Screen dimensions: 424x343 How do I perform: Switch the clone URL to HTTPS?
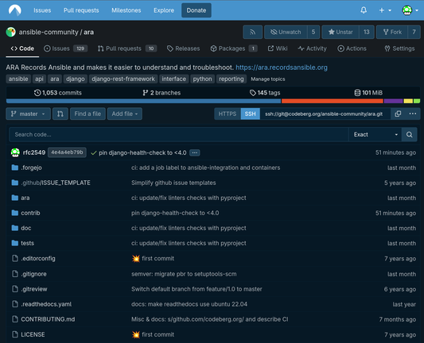click(x=228, y=114)
